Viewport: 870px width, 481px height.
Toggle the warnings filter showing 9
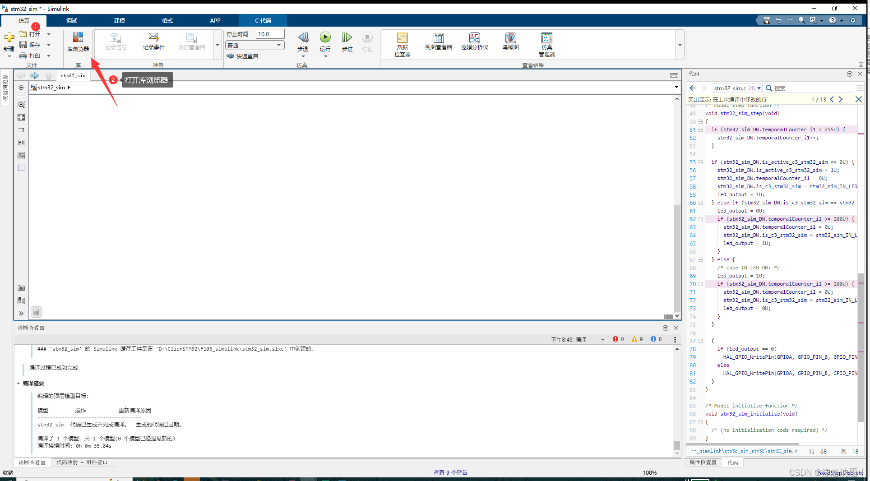point(637,339)
